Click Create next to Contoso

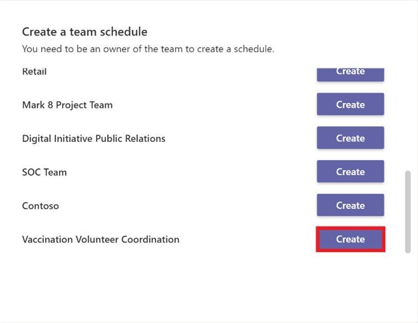coord(350,205)
